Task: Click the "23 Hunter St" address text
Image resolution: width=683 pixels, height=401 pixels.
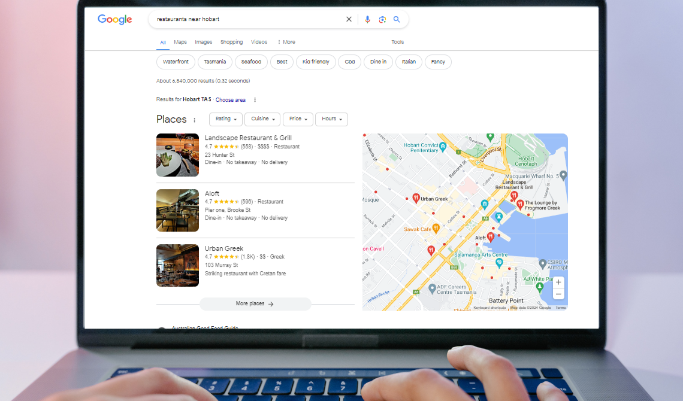Action: point(219,155)
